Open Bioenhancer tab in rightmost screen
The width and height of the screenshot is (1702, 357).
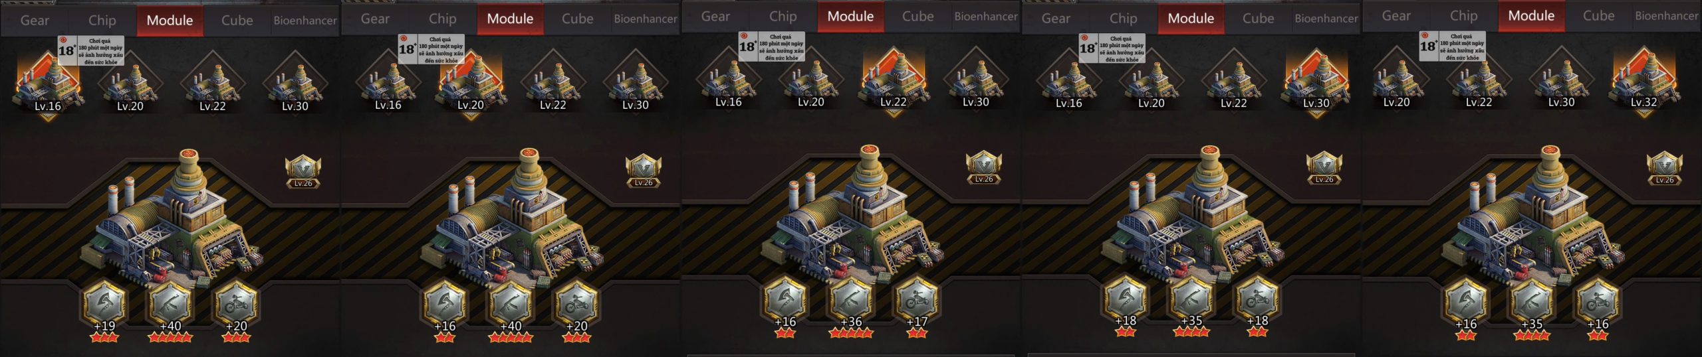(x=1666, y=16)
